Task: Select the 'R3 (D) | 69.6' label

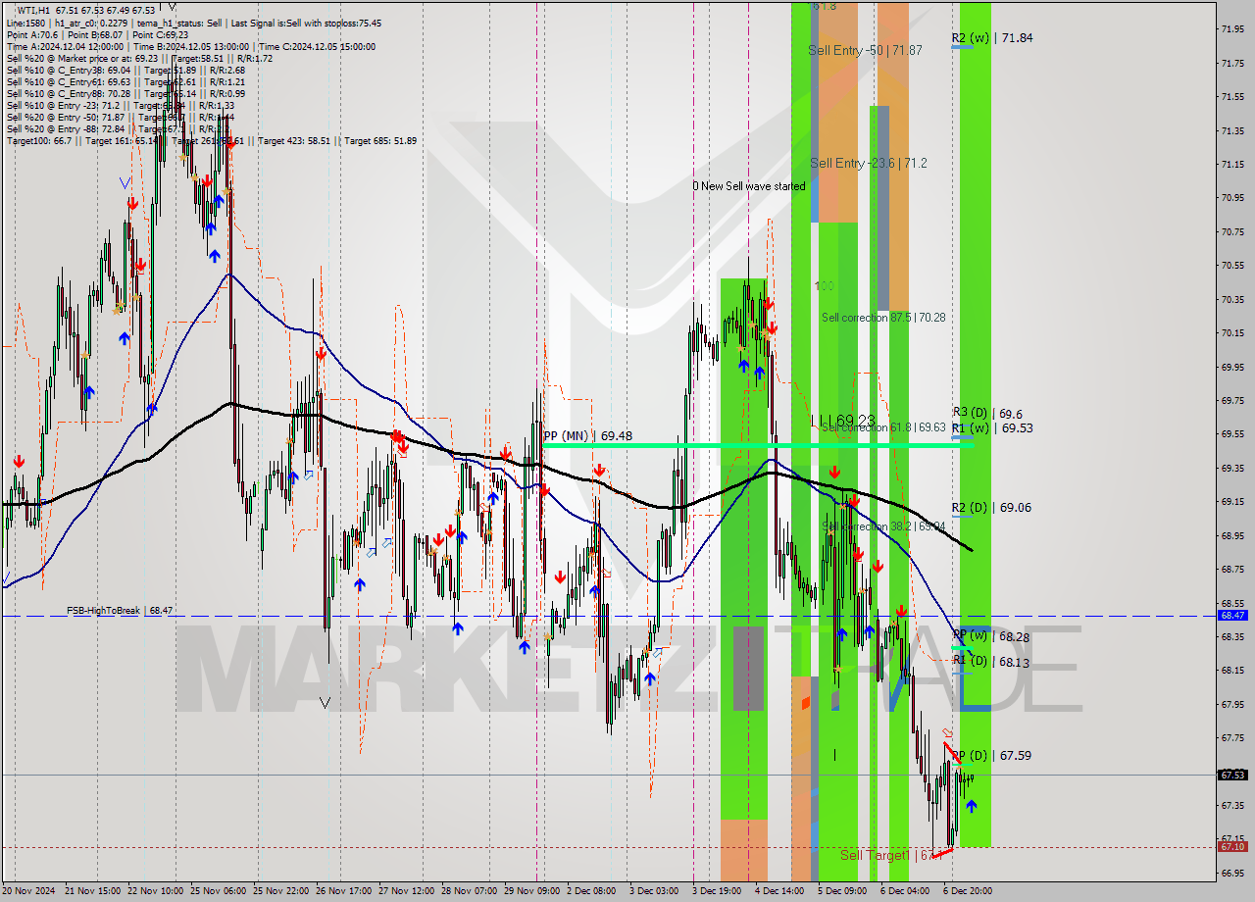Action: pyautogui.click(x=987, y=414)
